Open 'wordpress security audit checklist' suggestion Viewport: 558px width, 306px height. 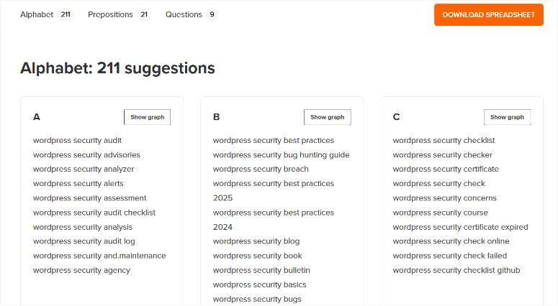(x=94, y=213)
